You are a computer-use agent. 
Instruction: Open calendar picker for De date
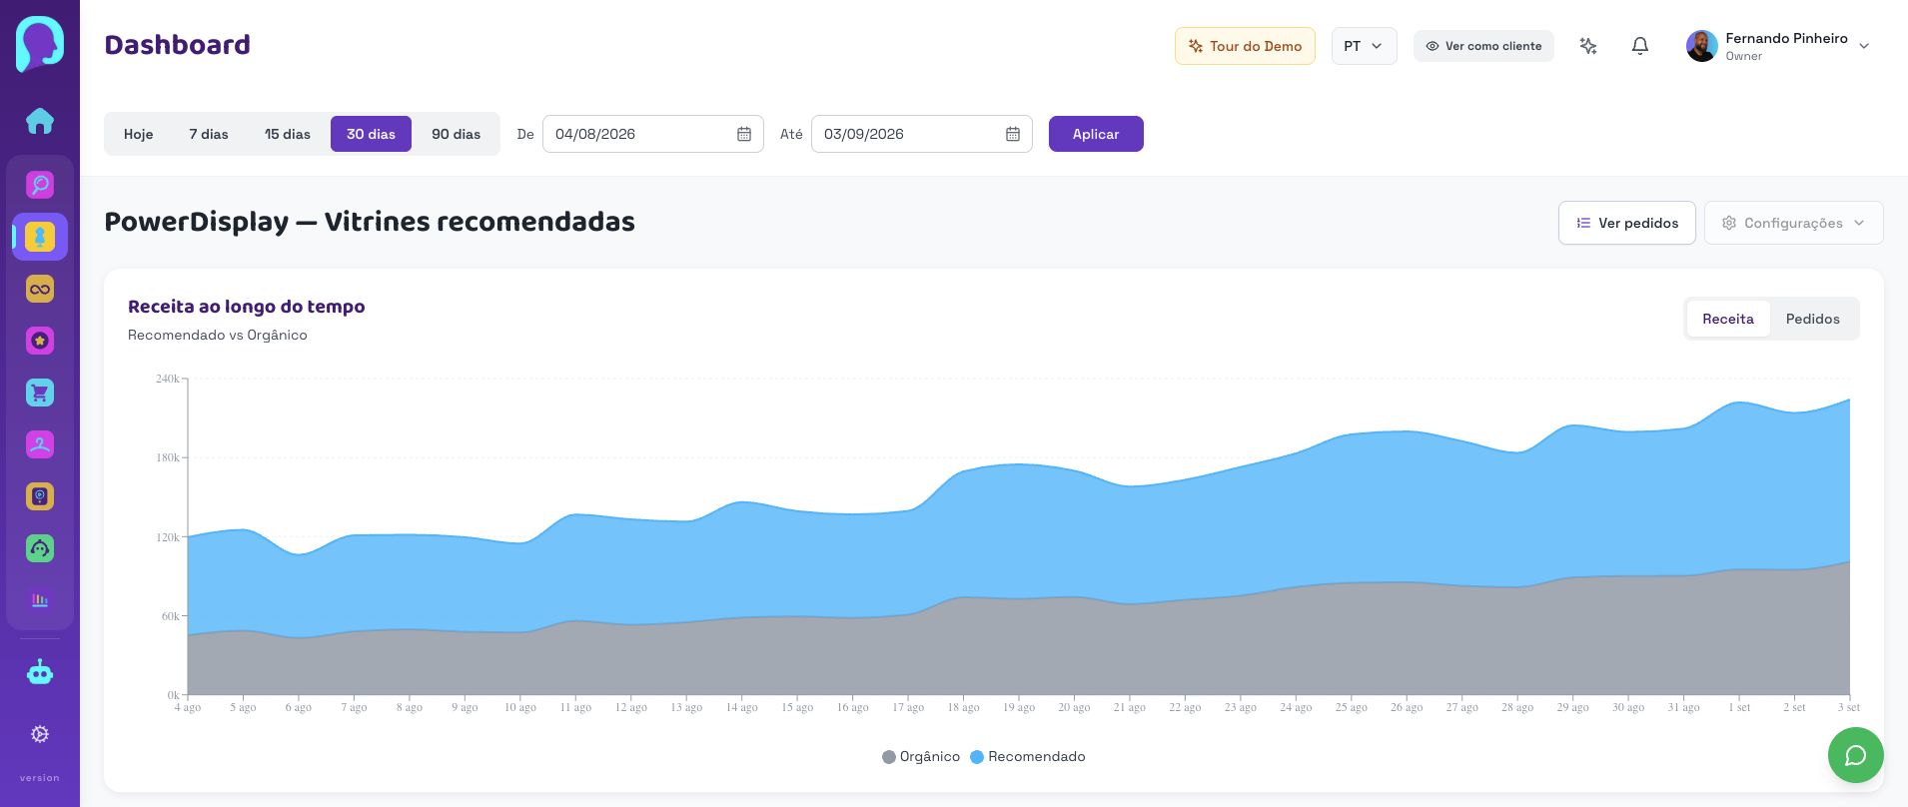(744, 134)
